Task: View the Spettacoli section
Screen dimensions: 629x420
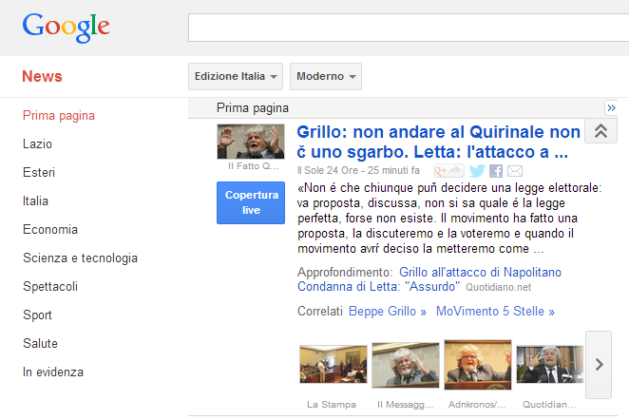Action: [50, 286]
